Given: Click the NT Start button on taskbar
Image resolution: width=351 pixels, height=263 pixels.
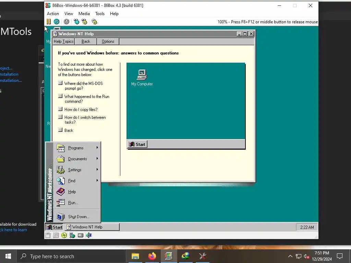Looking at the screenshot, I should click(x=55, y=227).
